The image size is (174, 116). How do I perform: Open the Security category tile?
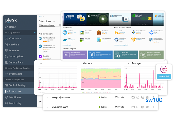[100, 55]
